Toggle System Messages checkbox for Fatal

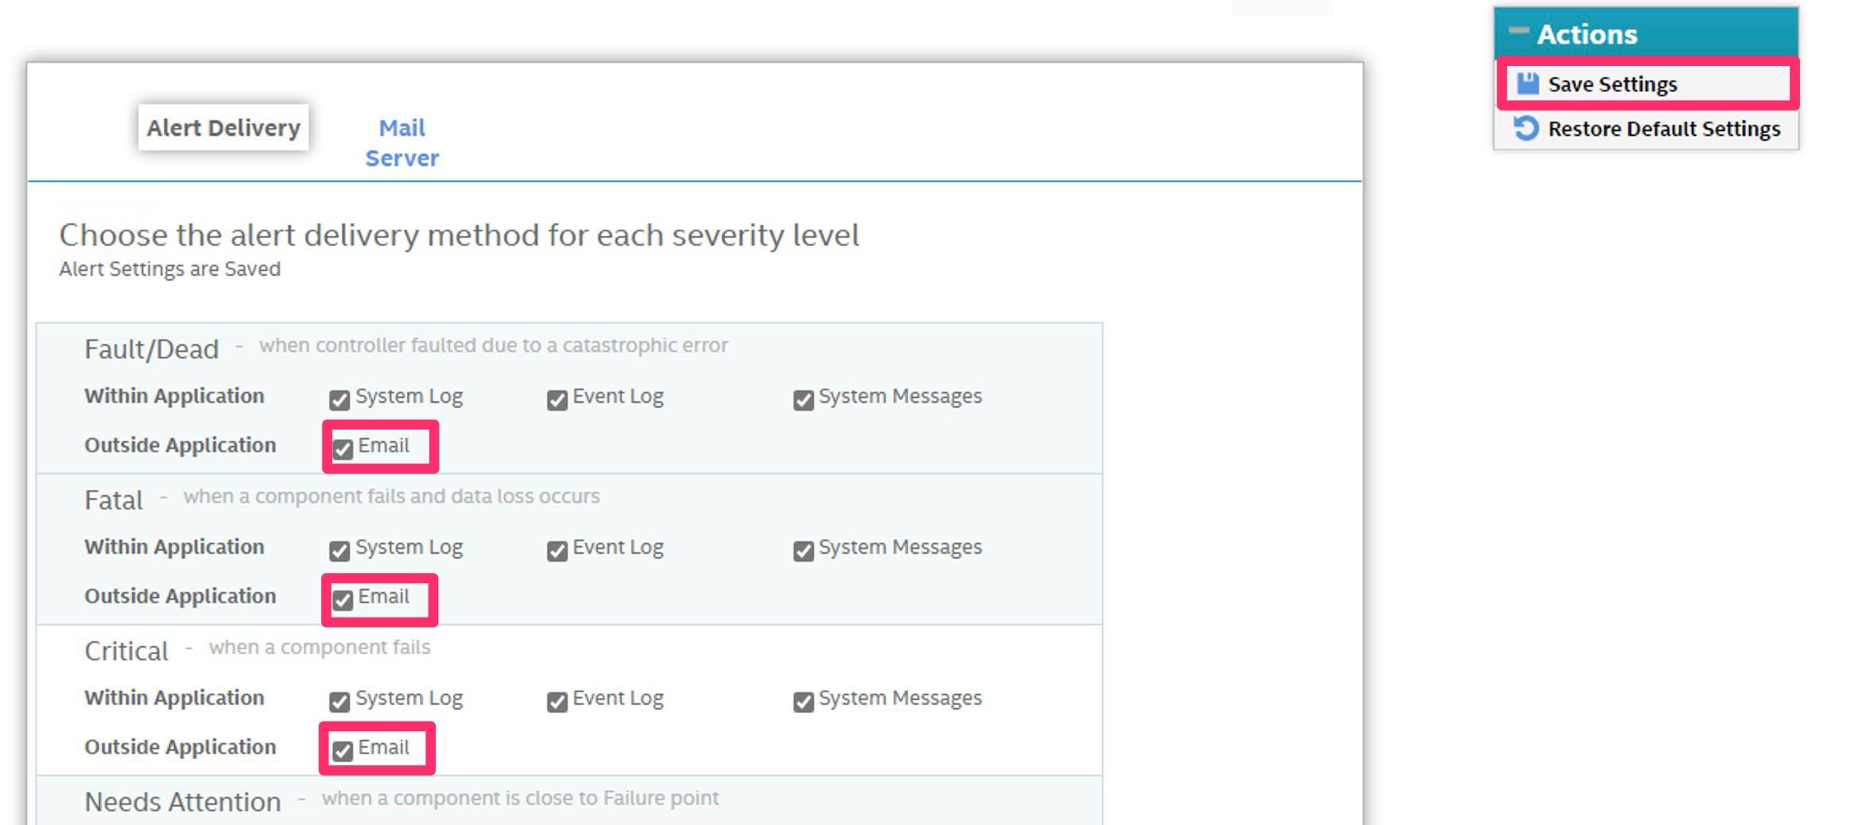pos(803,551)
